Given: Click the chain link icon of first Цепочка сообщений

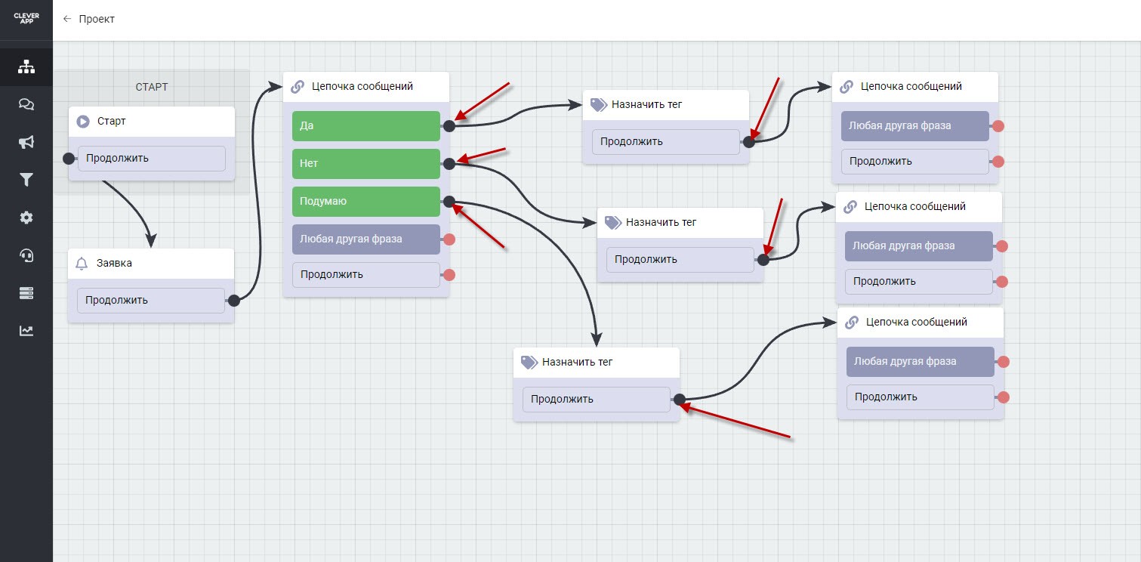Looking at the screenshot, I should click(x=298, y=87).
